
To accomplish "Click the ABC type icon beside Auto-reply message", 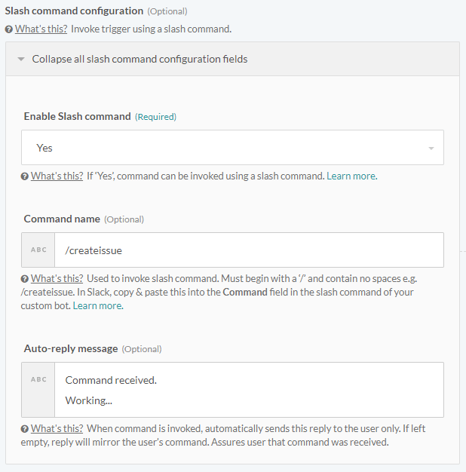I will pyautogui.click(x=38, y=380).
